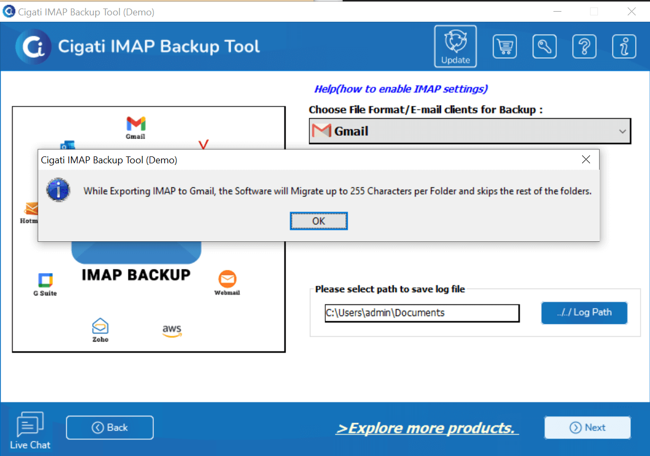650x456 pixels.
Task: Click the Back button
Action: (x=110, y=427)
